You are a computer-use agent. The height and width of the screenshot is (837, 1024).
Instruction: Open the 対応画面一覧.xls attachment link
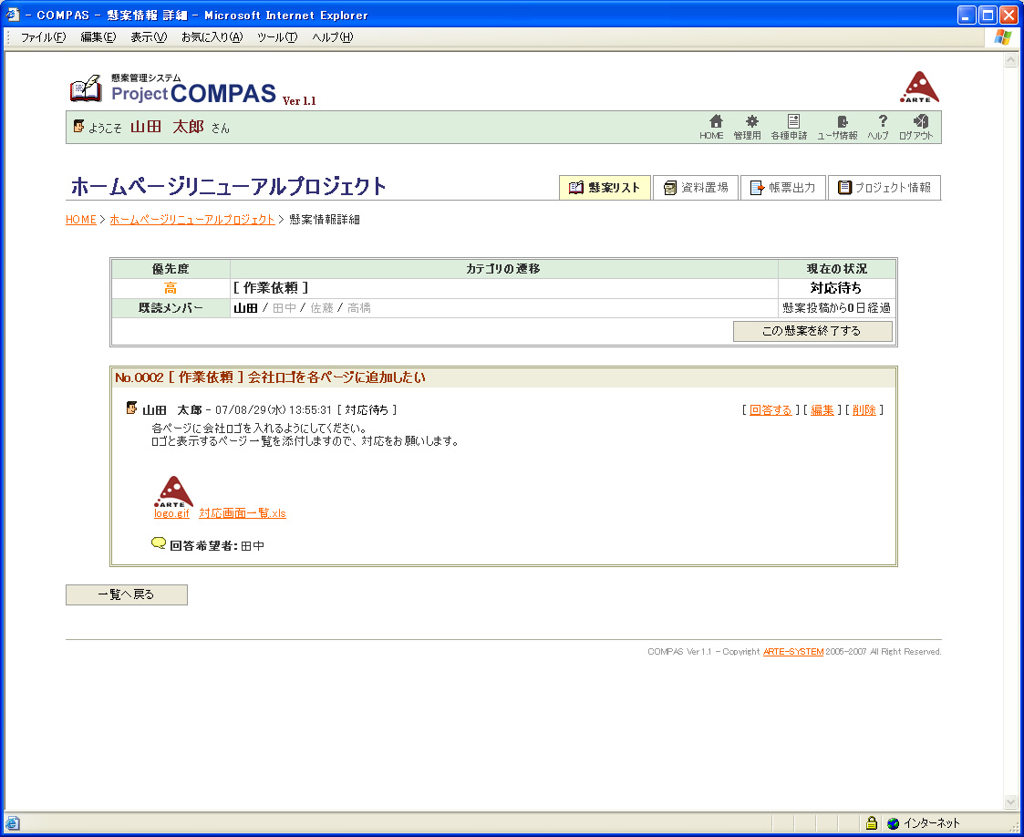(x=243, y=513)
